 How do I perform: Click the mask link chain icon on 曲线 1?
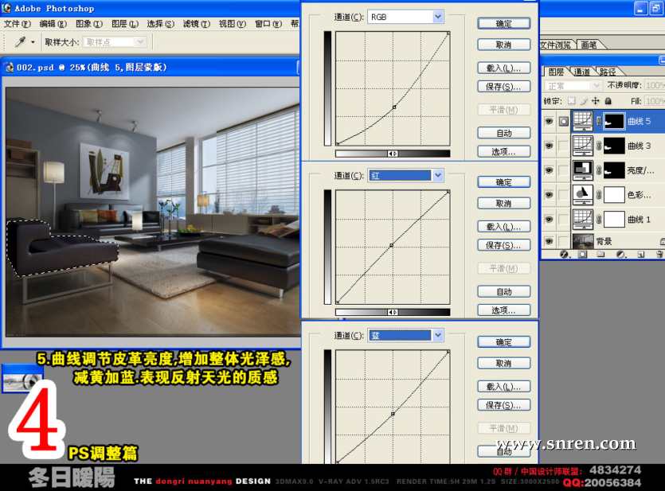[x=598, y=220]
